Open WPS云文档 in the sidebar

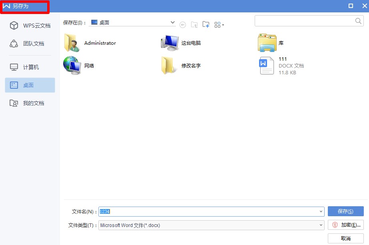coord(30,26)
